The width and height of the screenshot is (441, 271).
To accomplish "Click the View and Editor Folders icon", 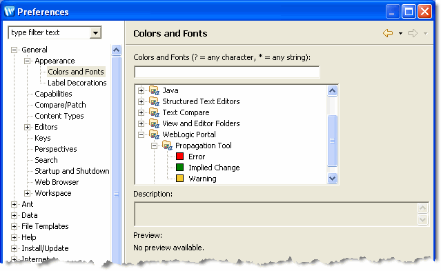I will pos(154,123).
